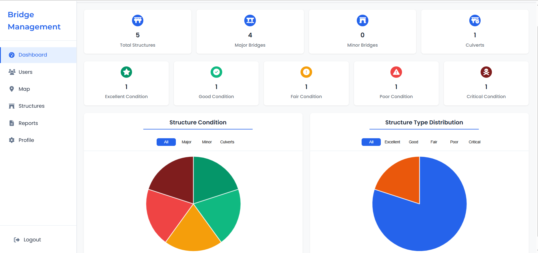
Task: Click the Bridge Management title link
Action: point(34,21)
